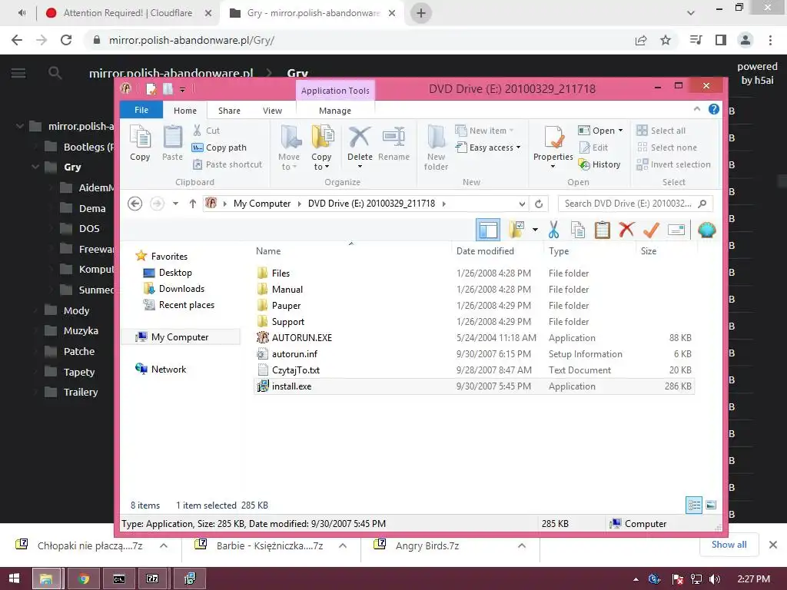Click Show all in the downloads bar

coord(729,545)
